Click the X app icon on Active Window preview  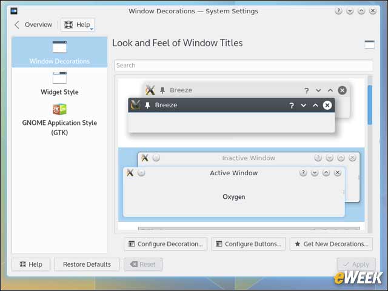pyautogui.click(x=130, y=173)
